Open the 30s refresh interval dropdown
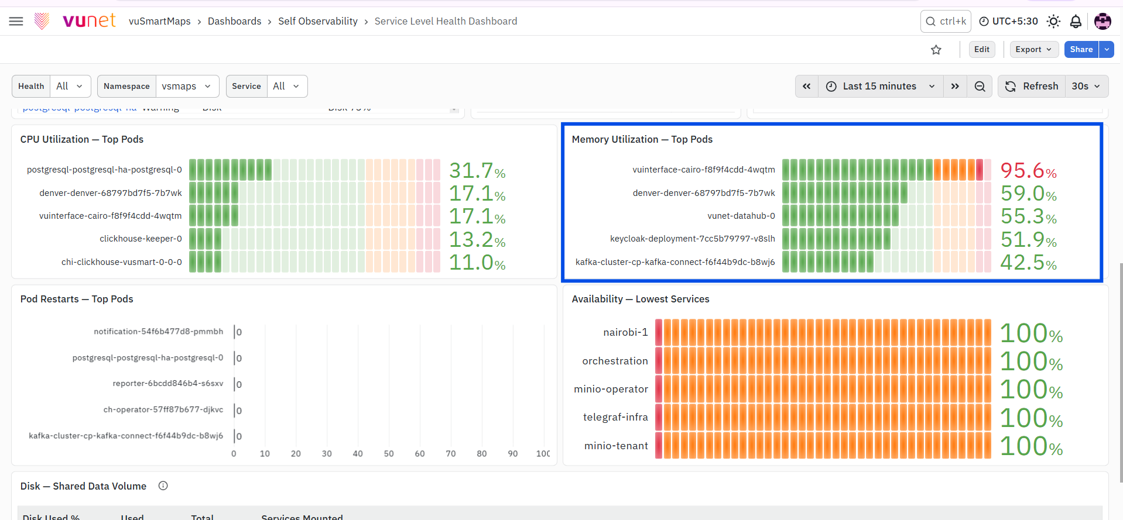This screenshot has width=1123, height=520. [1086, 87]
